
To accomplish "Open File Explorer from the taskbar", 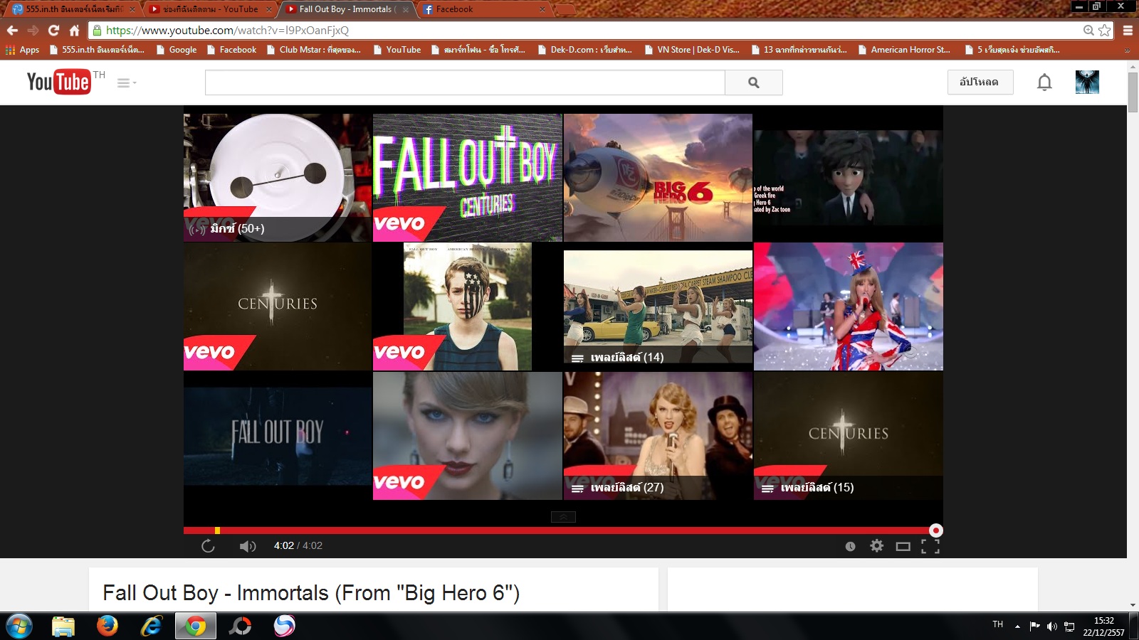I will point(63,626).
